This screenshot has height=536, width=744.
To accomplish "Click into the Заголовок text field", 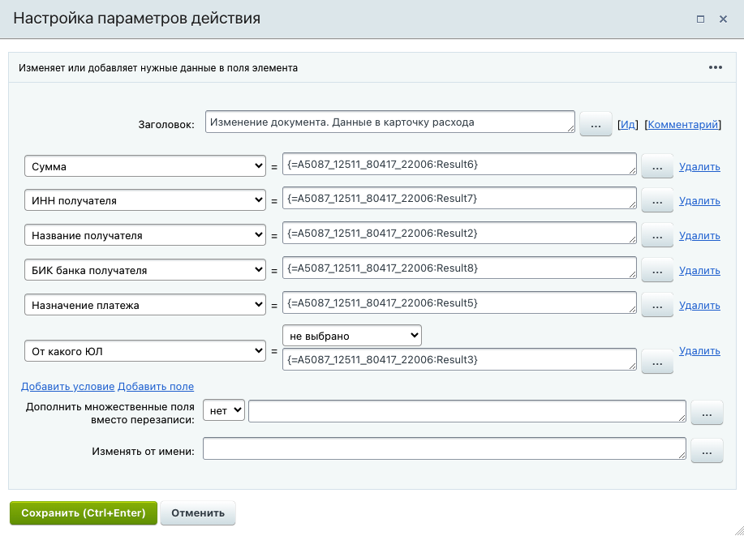I will (x=389, y=122).
